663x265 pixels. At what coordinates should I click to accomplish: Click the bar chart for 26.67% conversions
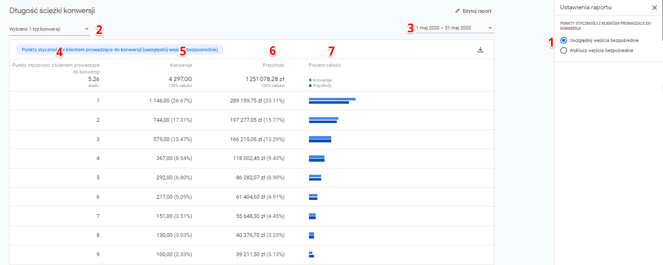click(332, 101)
